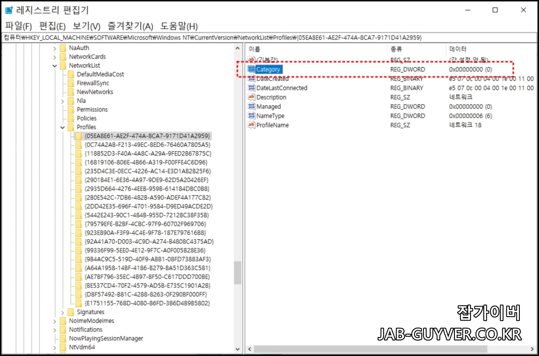Click the Notifications folder icon
Image resolution: width=539 pixels, height=356 pixels.
point(63,330)
